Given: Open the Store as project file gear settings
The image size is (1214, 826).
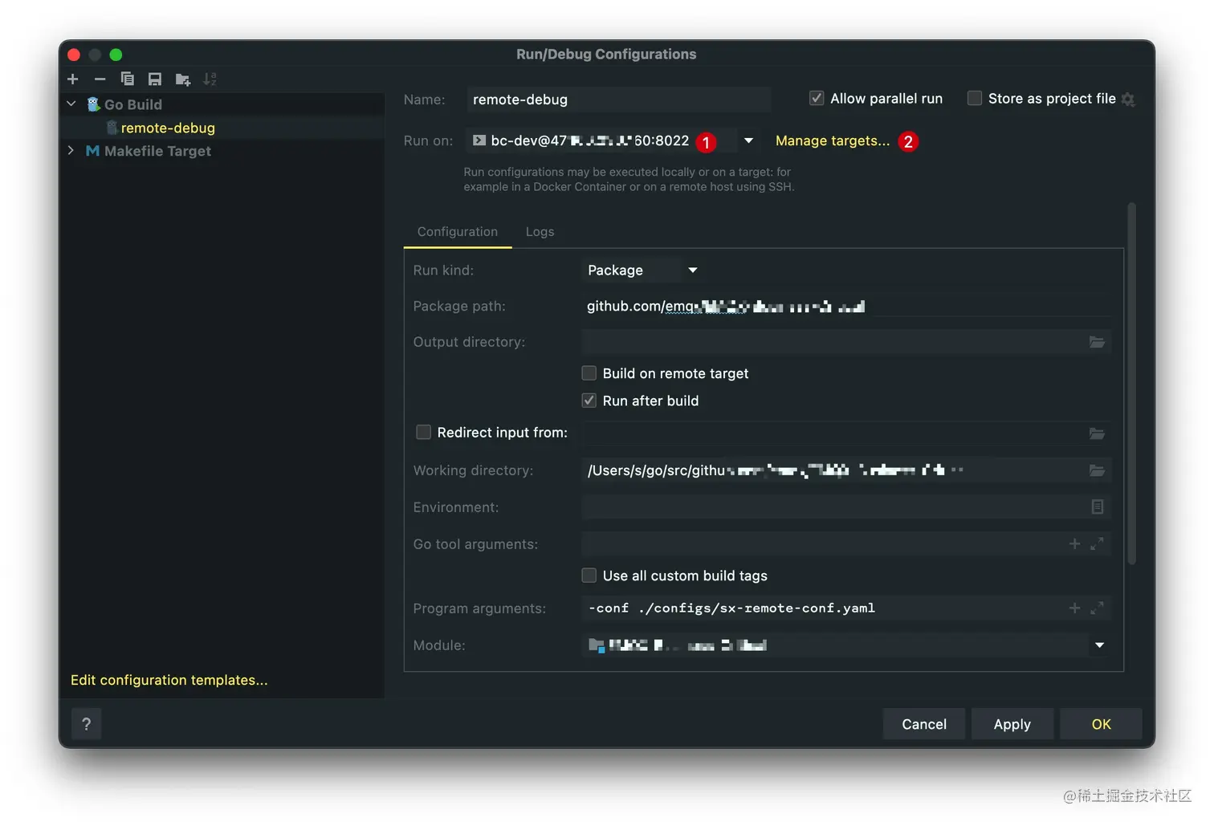Looking at the screenshot, I should point(1128,100).
